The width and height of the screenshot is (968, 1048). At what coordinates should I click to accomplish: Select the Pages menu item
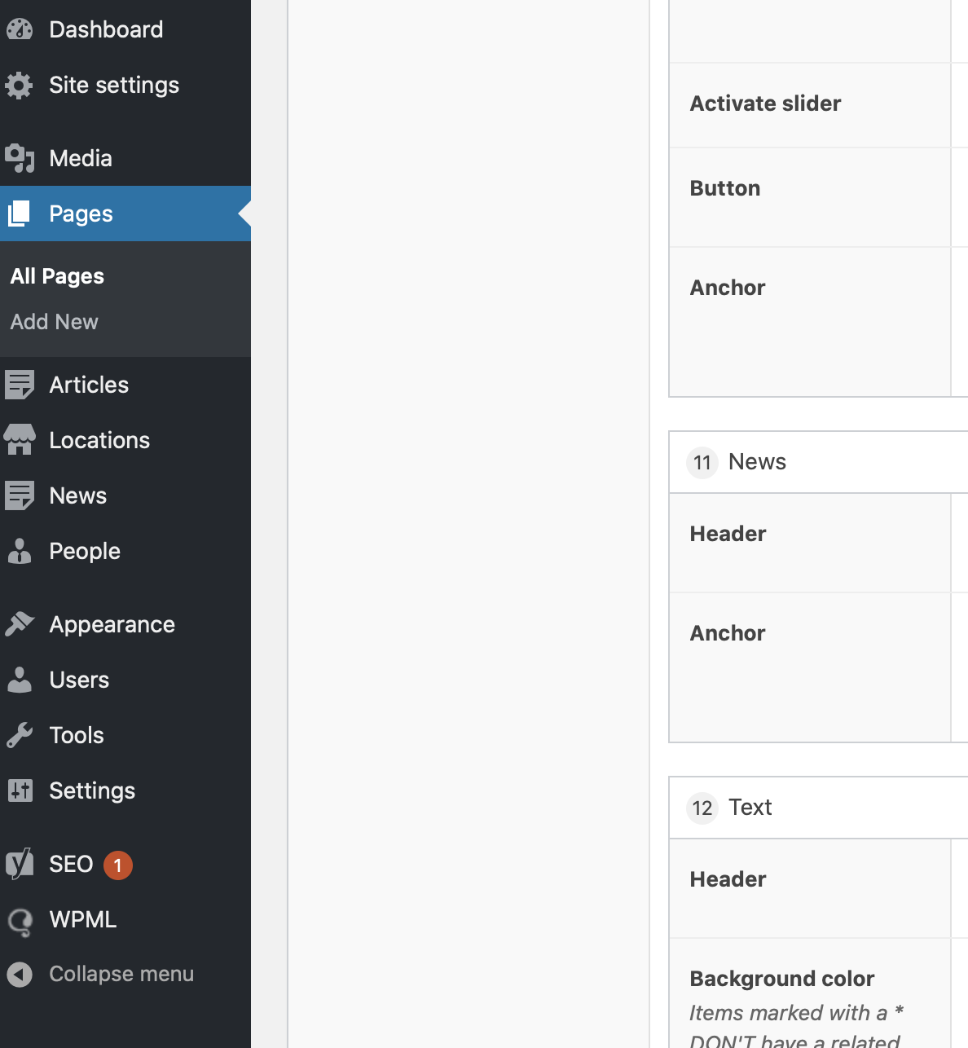[x=81, y=214]
